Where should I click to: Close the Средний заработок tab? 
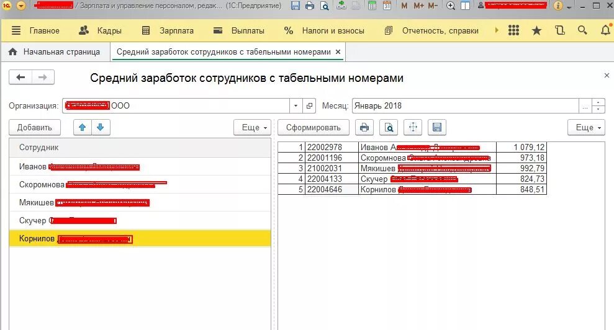pyautogui.click(x=338, y=51)
